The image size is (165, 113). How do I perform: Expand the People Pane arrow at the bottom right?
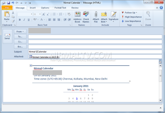pos(161,108)
